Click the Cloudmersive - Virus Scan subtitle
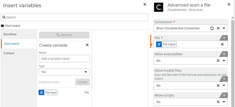The height and width of the screenshot is (107, 235). (x=185, y=10)
